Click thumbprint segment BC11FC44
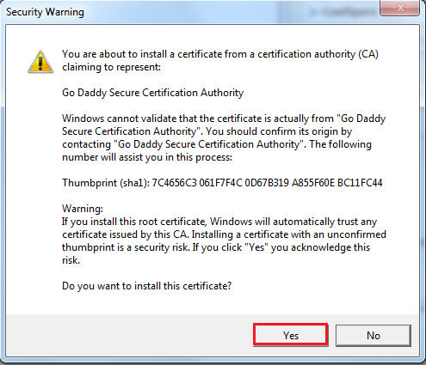 (360, 183)
